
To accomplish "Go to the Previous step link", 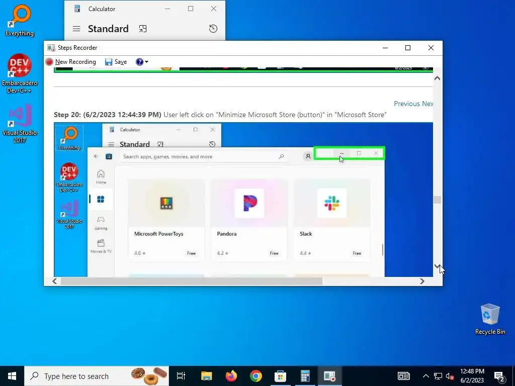I will [x=406, y=104].
